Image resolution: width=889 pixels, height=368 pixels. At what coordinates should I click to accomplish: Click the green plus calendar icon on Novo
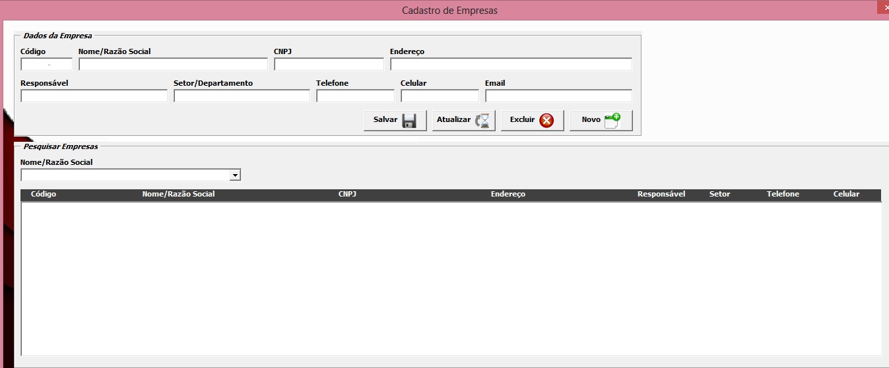(x=612, y=121)
